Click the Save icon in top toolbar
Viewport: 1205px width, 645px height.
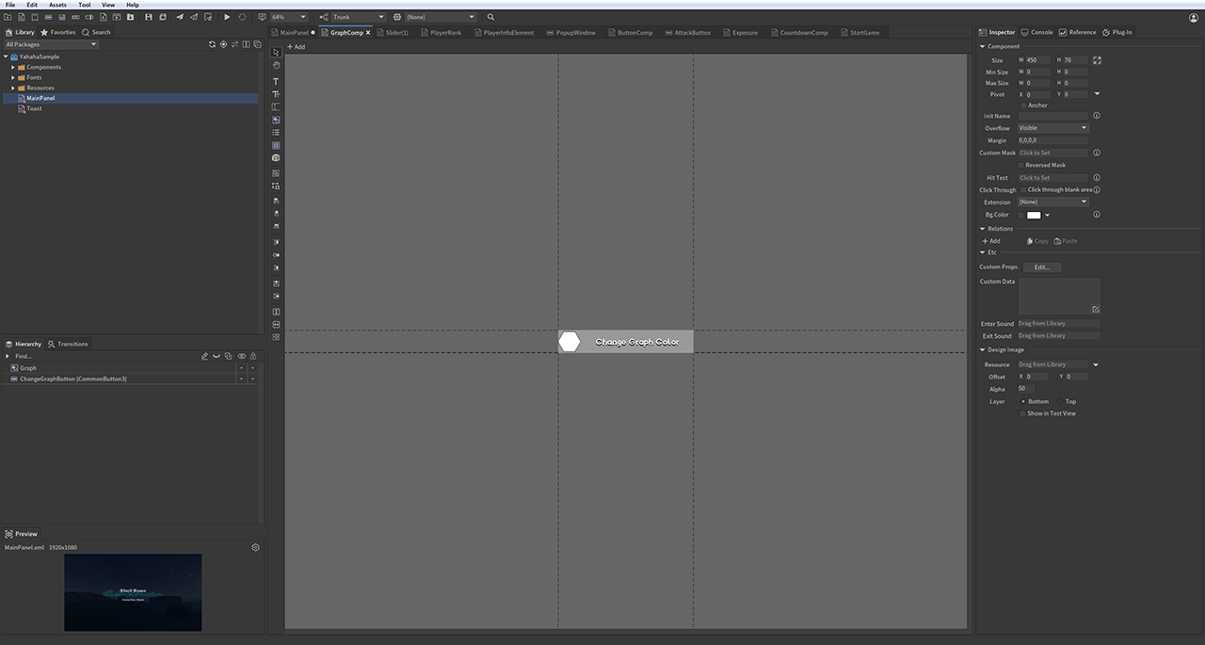coord(148,17)
